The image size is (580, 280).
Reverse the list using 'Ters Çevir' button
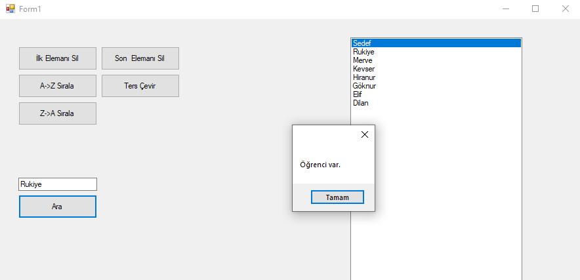click(x=140, y=86)
